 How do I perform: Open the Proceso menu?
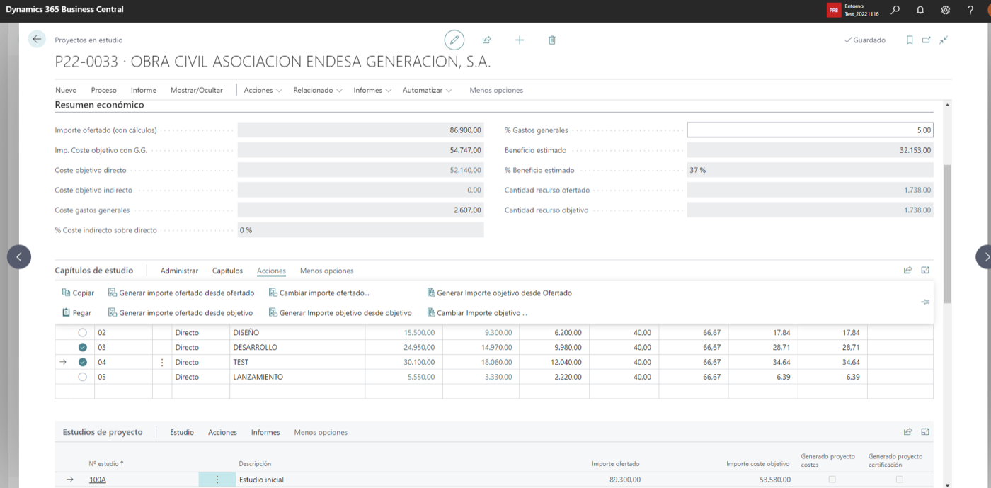(104, 90)
